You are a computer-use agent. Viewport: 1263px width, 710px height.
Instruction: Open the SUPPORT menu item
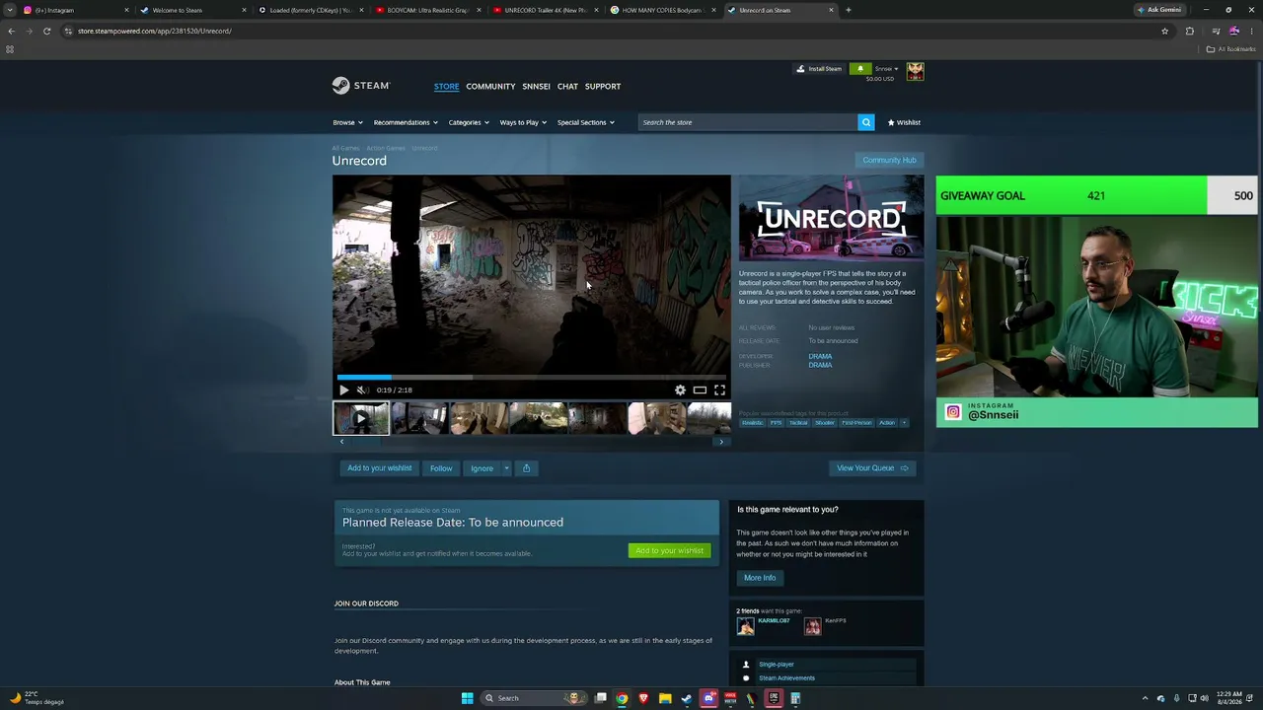coord(603,87)
